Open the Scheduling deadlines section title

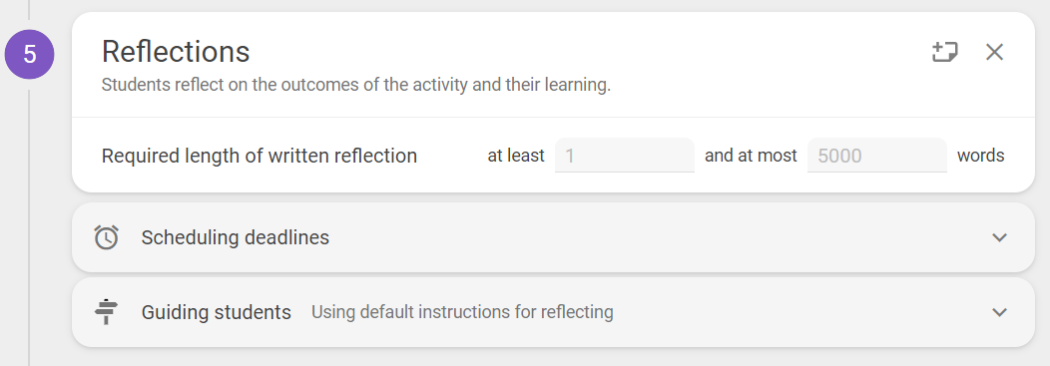235,237
